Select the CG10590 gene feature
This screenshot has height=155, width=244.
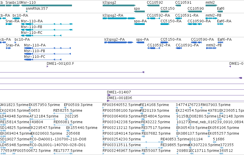(195, 11)
